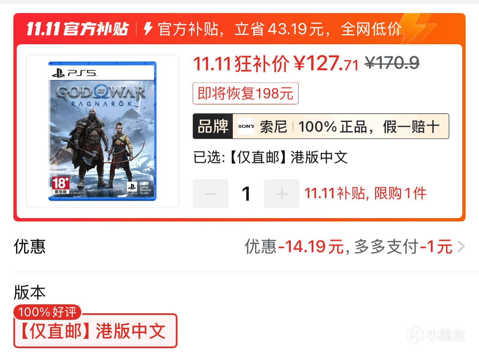This screenshot has width=479, height=353.
Task: Tap the PS5 logo on game cover
Action: (75, 73)
